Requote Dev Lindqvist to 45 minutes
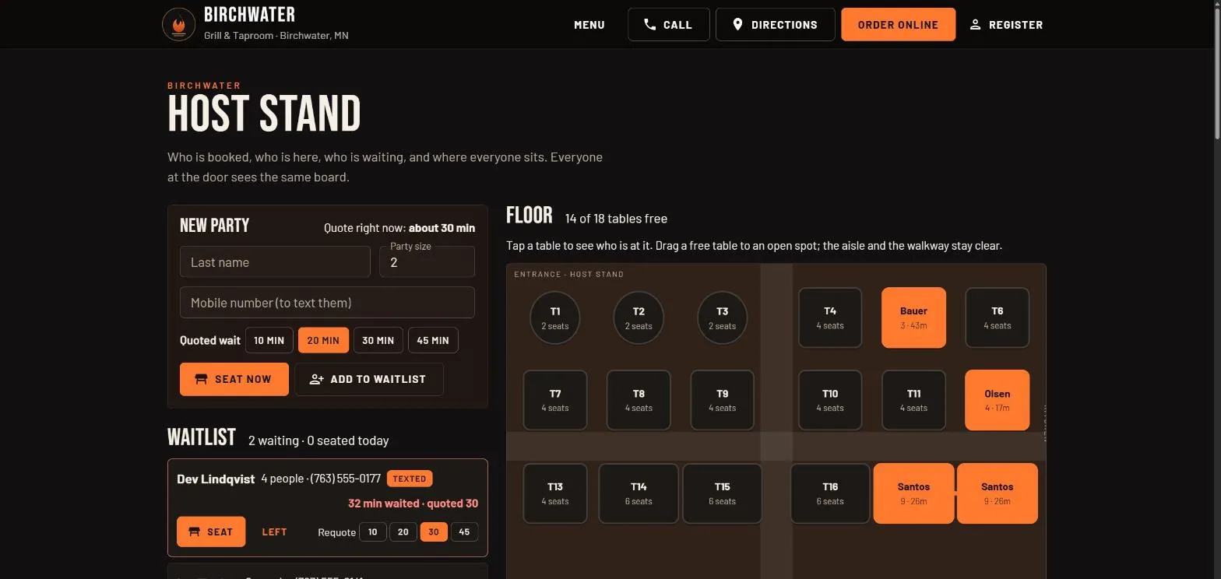The image size is (1221, 579). 465,532
